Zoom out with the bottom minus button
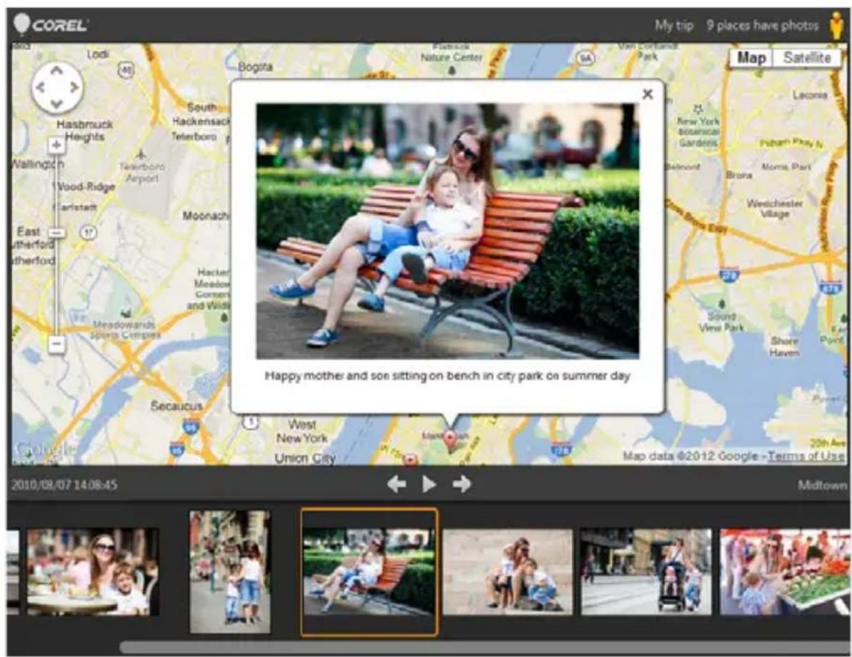The image size is (852, 657). (x=56, y=344)
